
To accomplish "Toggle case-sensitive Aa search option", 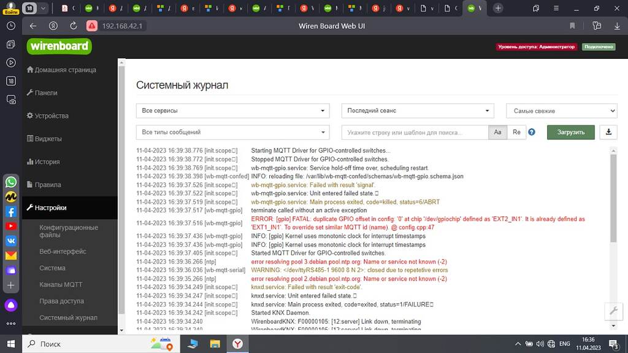I will pyautogui.click(x=497, y=133).
